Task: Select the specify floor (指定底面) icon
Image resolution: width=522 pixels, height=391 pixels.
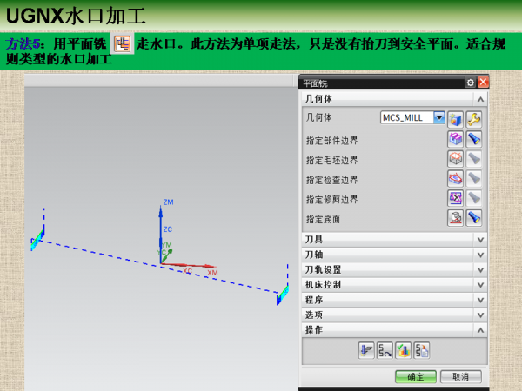Action: coord(455,218)
